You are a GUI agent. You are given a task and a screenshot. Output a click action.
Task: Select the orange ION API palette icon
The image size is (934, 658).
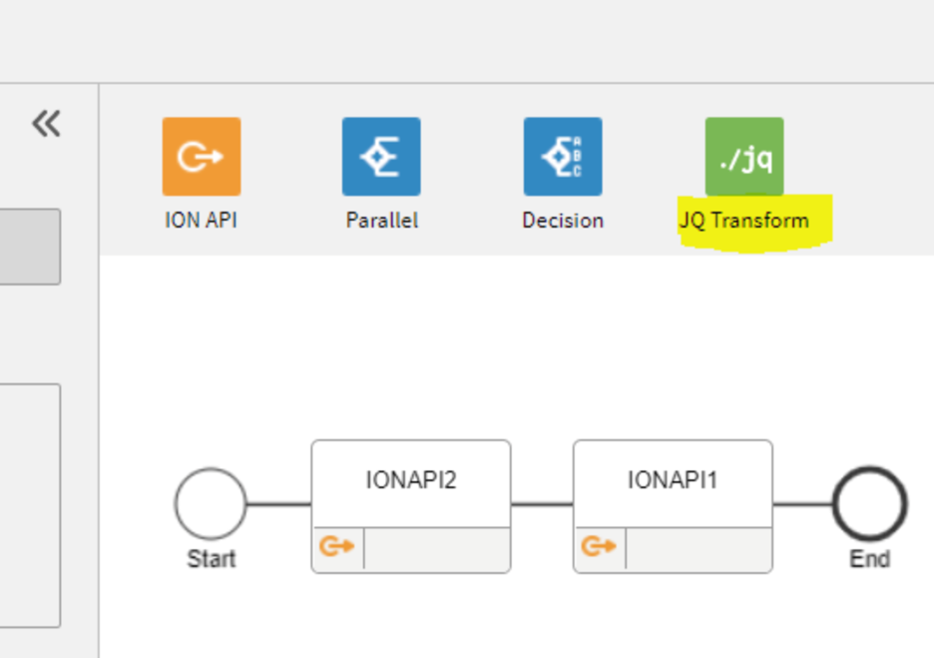[202, 157]
